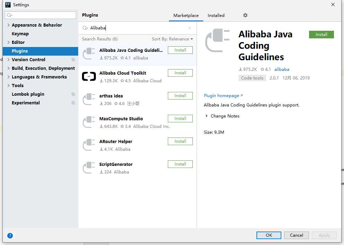Click the Alibaba Cloud Toolkit logo icon
This screenshot has width=344, height=245.
pos(89,76)
